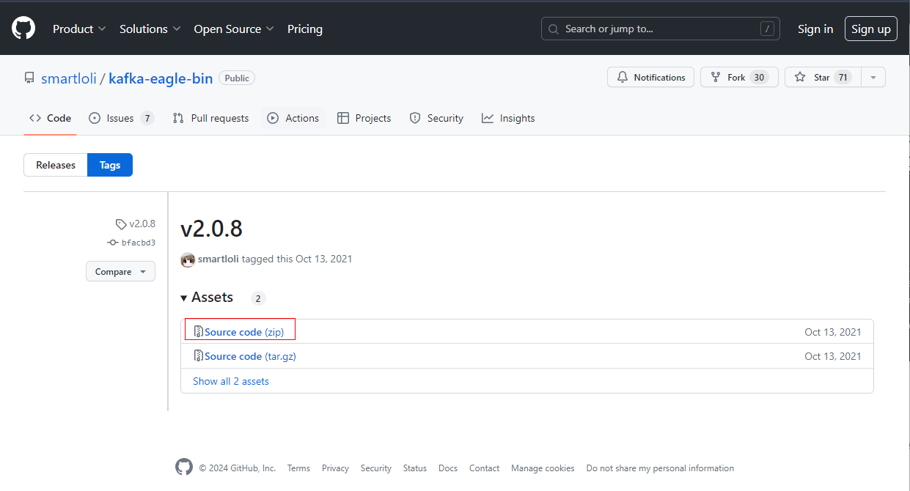Viewport: 910px width, 491px height.
Task: Open star list dropdown arrow
Action: 873,78
